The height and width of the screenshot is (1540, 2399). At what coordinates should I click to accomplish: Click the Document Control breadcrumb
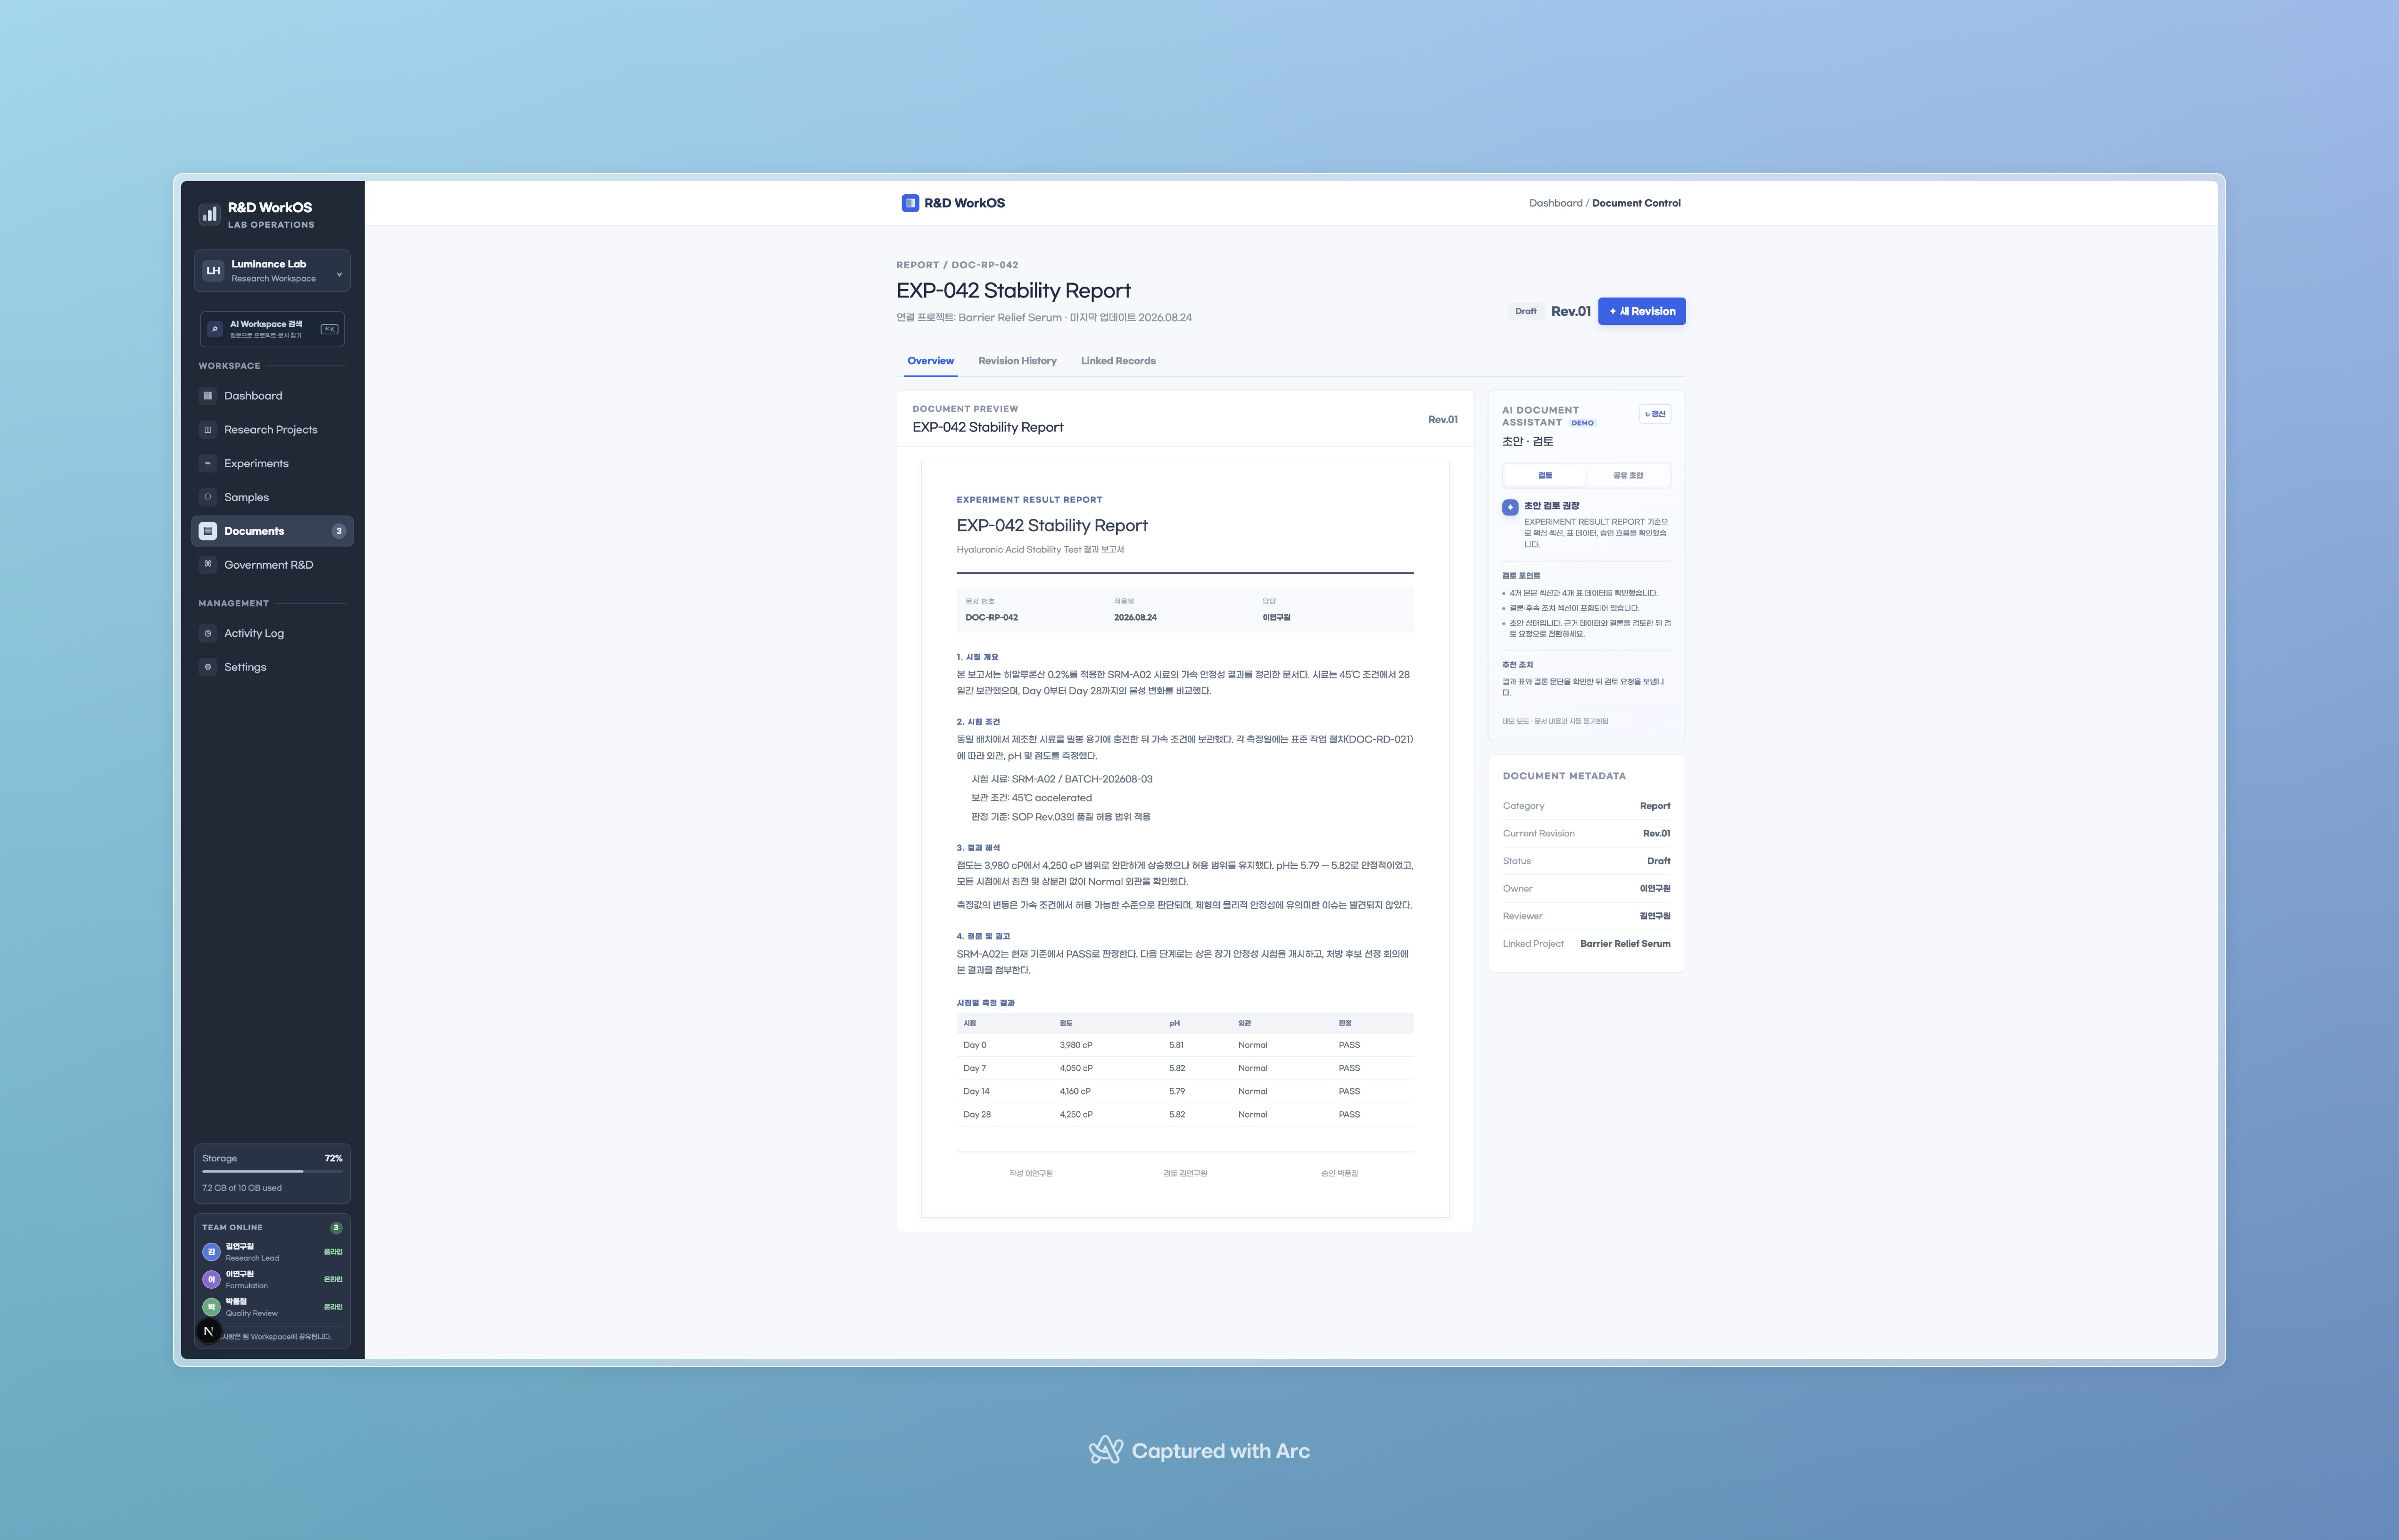(1636, 203)
